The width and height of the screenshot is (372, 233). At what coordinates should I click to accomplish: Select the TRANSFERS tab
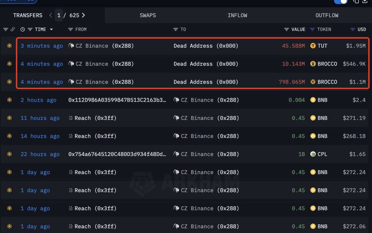pos(28,15)
